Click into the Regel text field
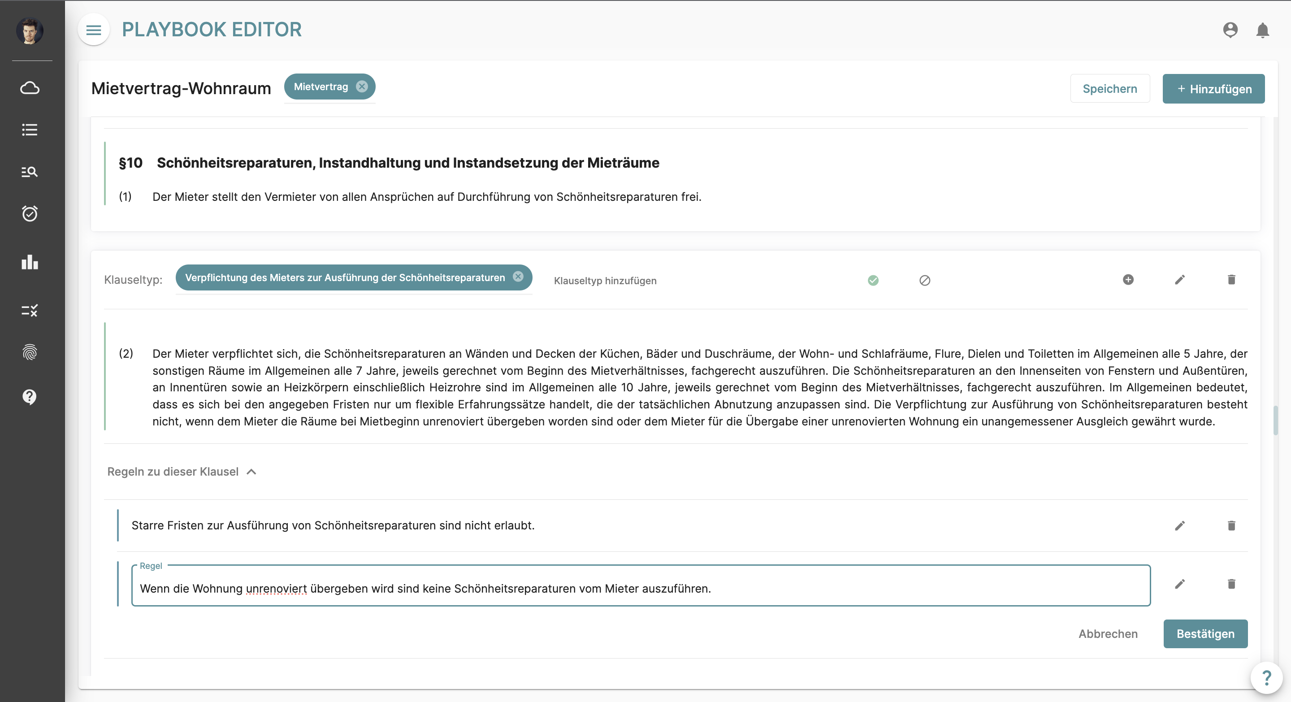Screen dimensions: 1291x702 tap(641, 586)
